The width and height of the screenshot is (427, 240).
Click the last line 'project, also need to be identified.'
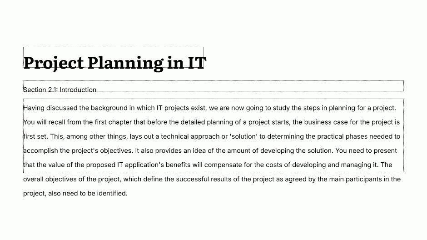75,194
